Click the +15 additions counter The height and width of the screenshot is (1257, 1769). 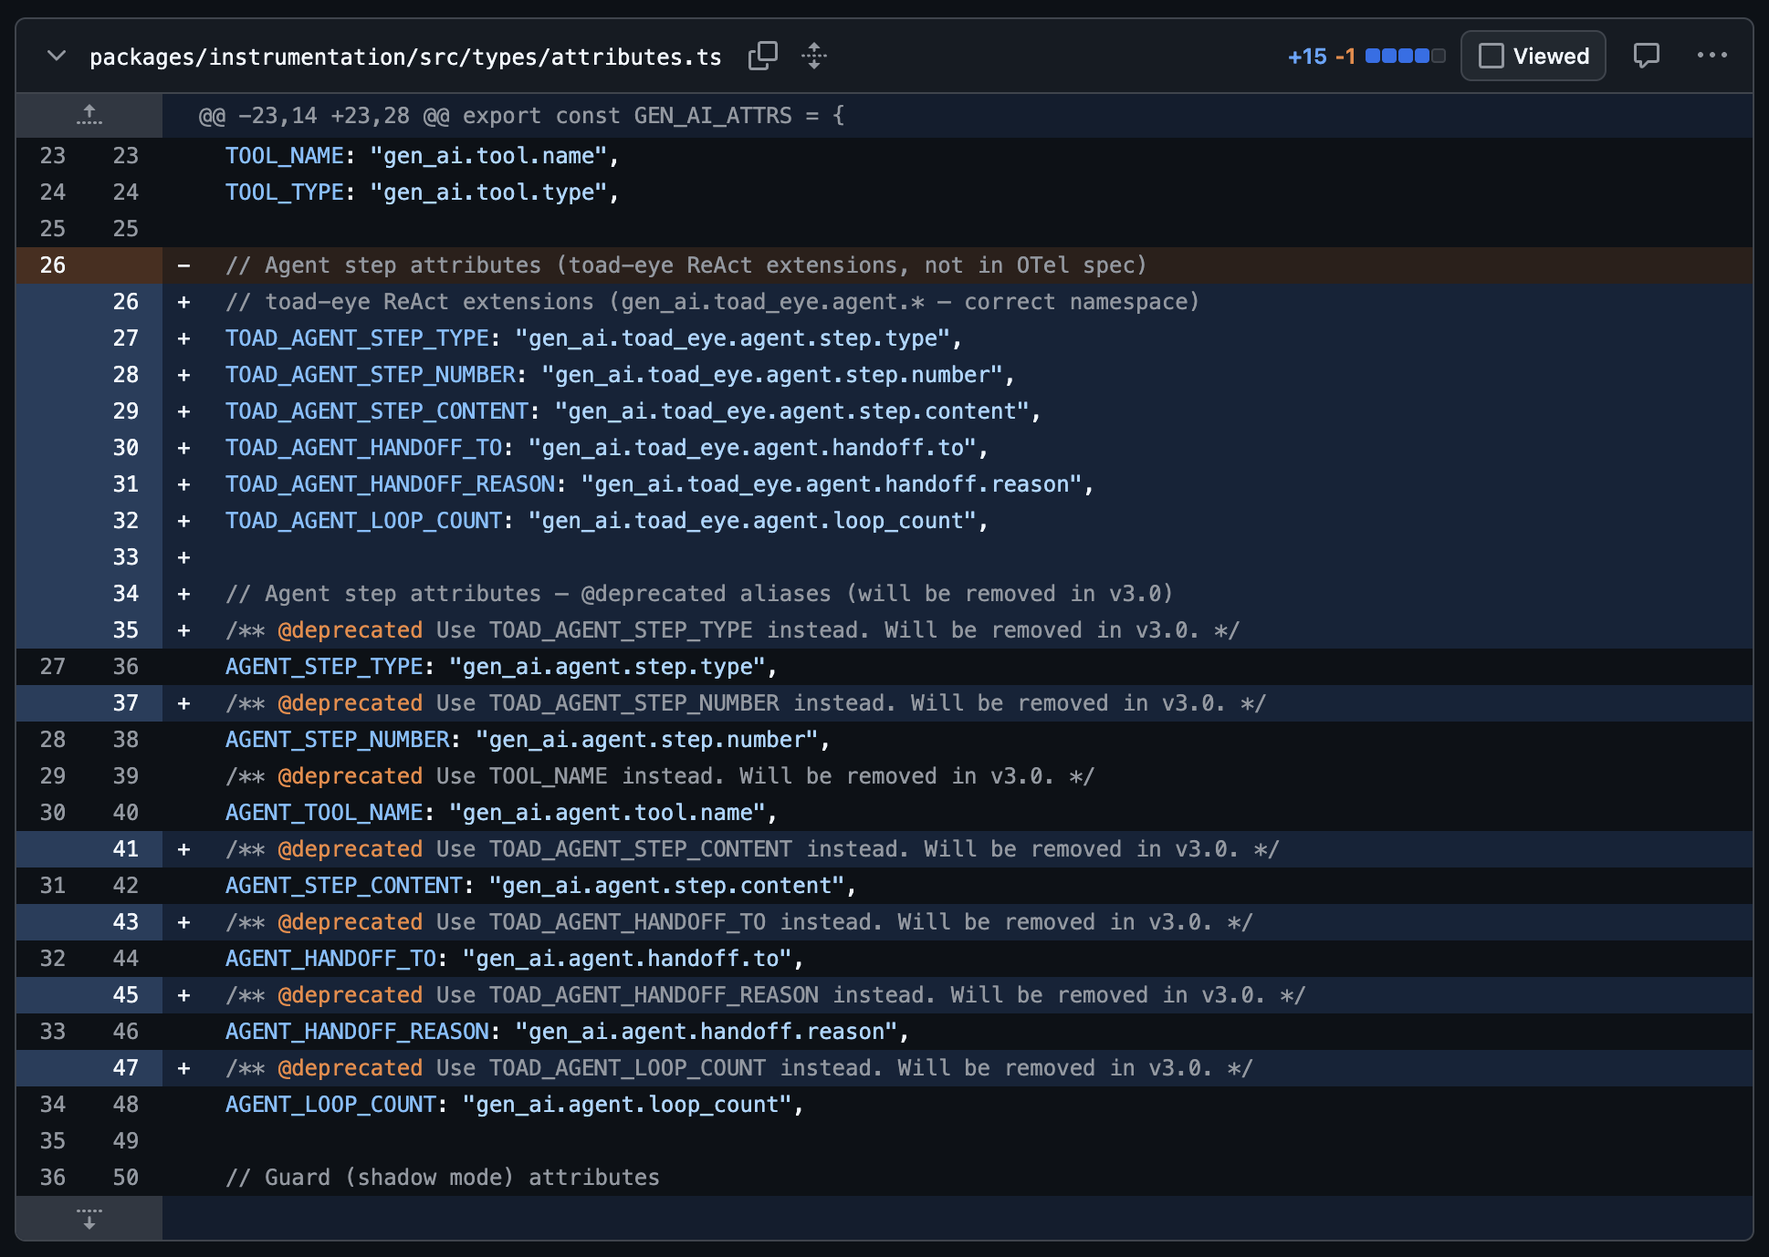coord(1309,56)
